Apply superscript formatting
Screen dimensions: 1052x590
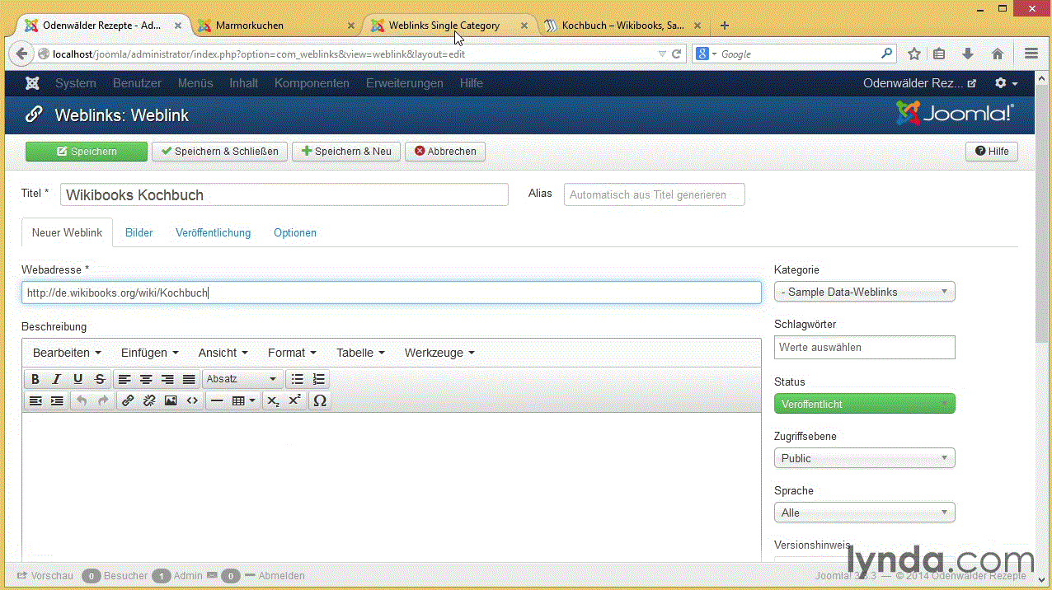point(294,400)
